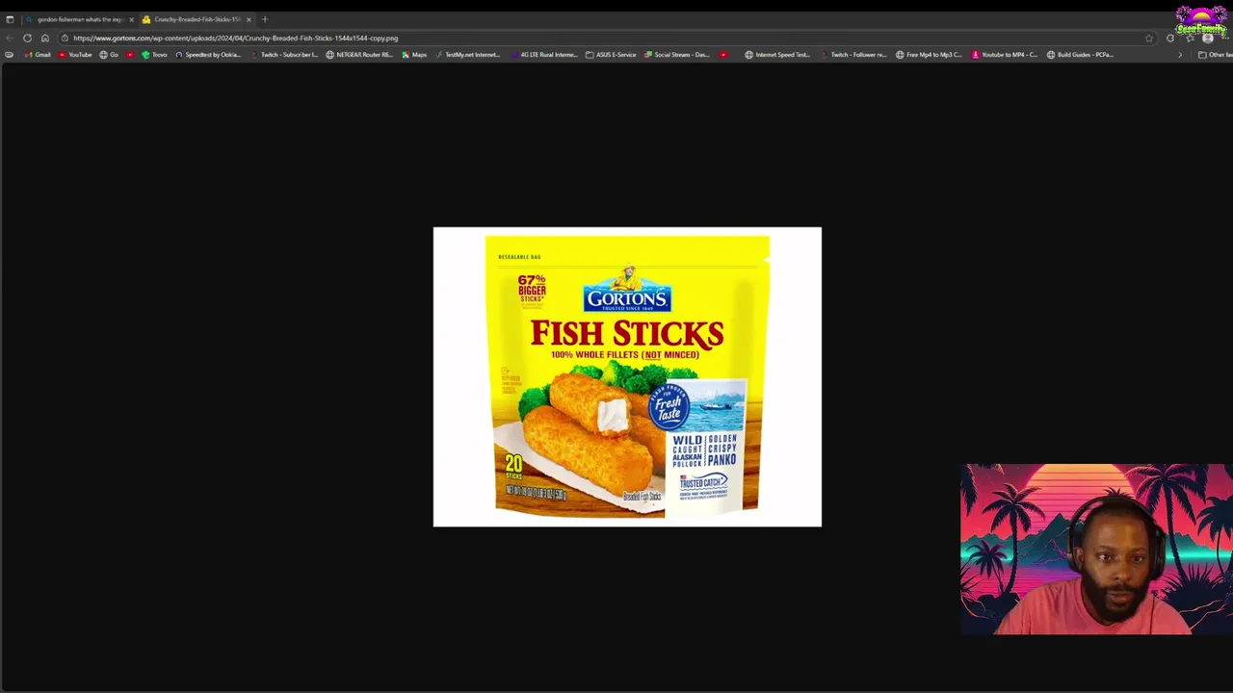Open the Internet Speed Test bookmark

click(776, 55)
